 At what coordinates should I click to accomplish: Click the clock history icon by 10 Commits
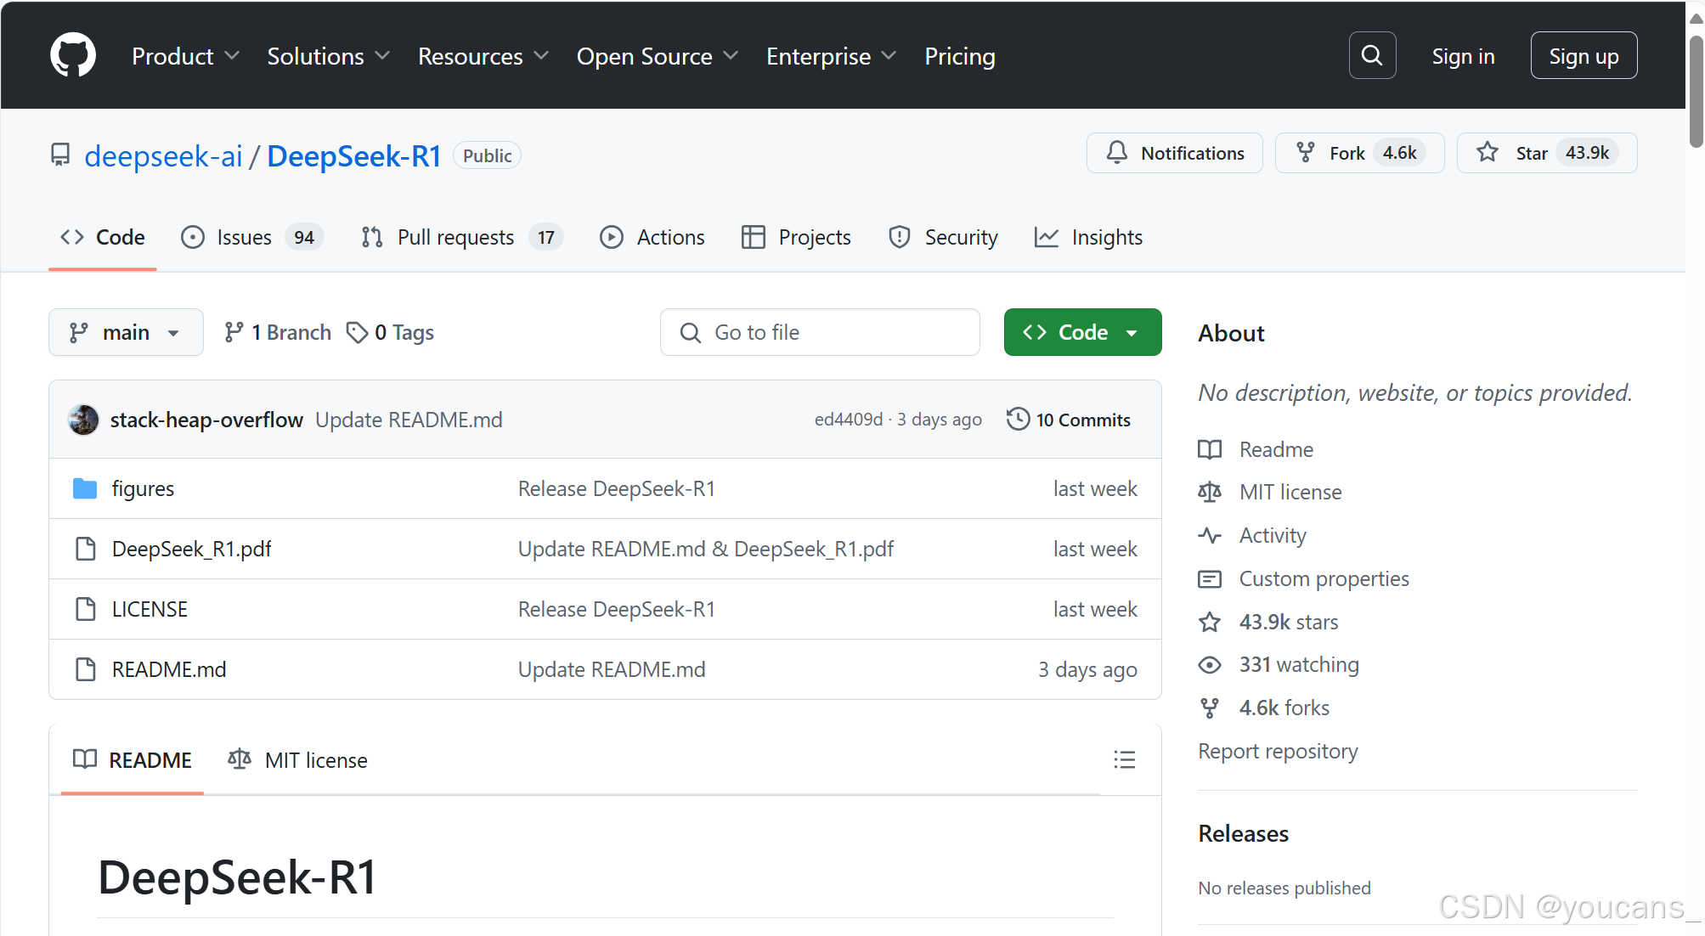1018,420
